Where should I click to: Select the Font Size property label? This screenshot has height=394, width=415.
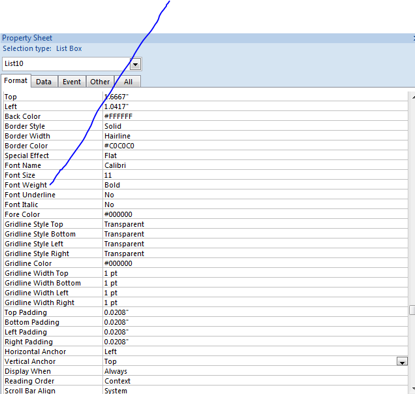tap(20, 175)
